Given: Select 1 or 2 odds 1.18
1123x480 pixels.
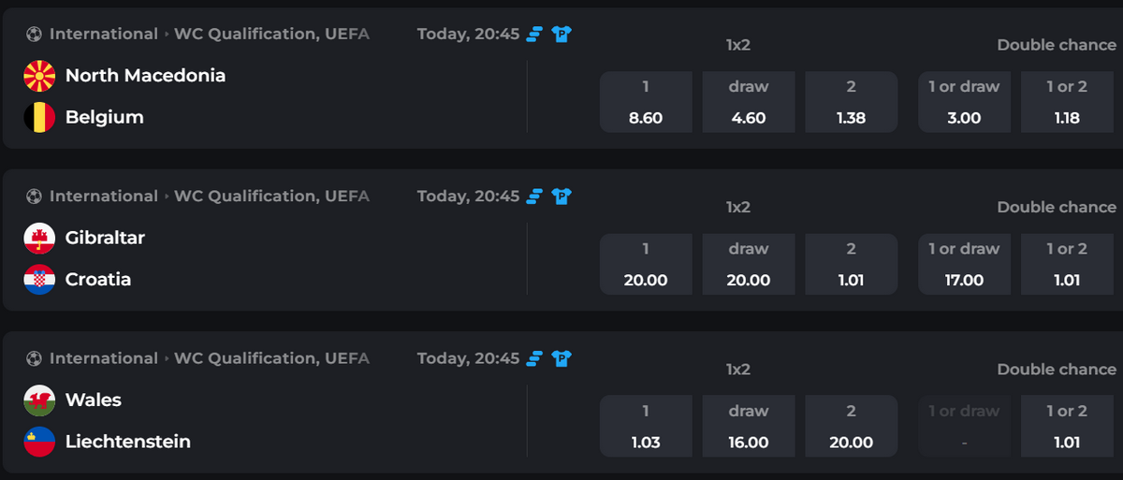Looking at the screenshot, I should [1067, 103].
